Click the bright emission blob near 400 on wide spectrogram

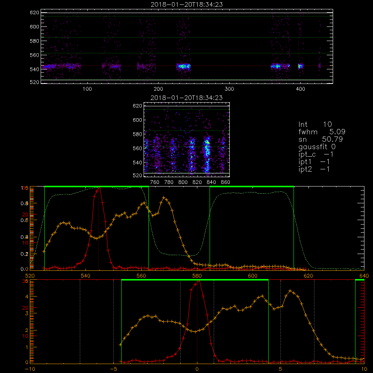pos(301,66)
